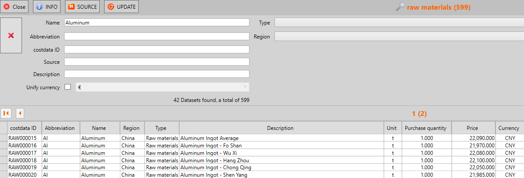Viewport: 524px width, 178px height.
Task: Click description Aluminum Ingot - Hang Zhou
Action: click(x=214, y=161)
